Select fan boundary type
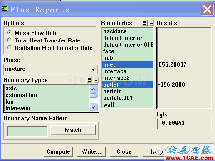The image size is (215, 161). click(47, 102)
